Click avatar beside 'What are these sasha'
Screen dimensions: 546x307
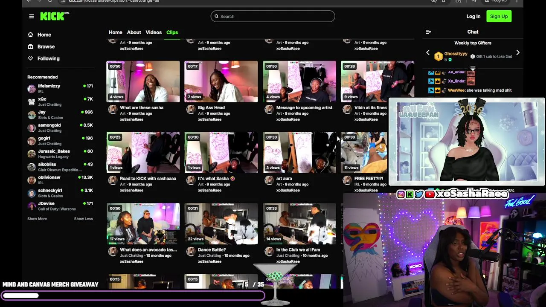(113, 110)
